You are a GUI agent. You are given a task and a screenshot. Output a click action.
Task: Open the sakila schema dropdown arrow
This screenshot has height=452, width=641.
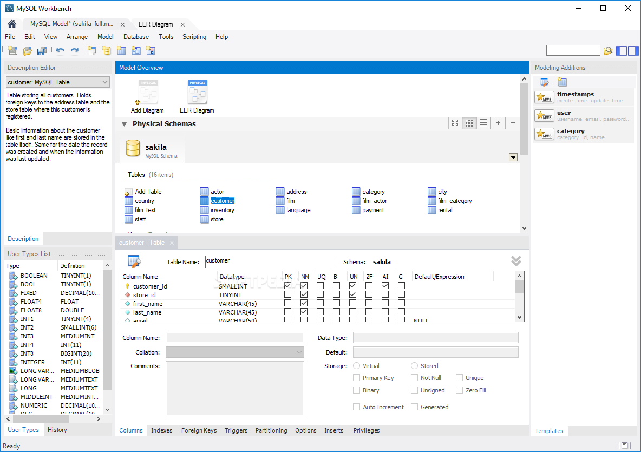click(513, 158)
